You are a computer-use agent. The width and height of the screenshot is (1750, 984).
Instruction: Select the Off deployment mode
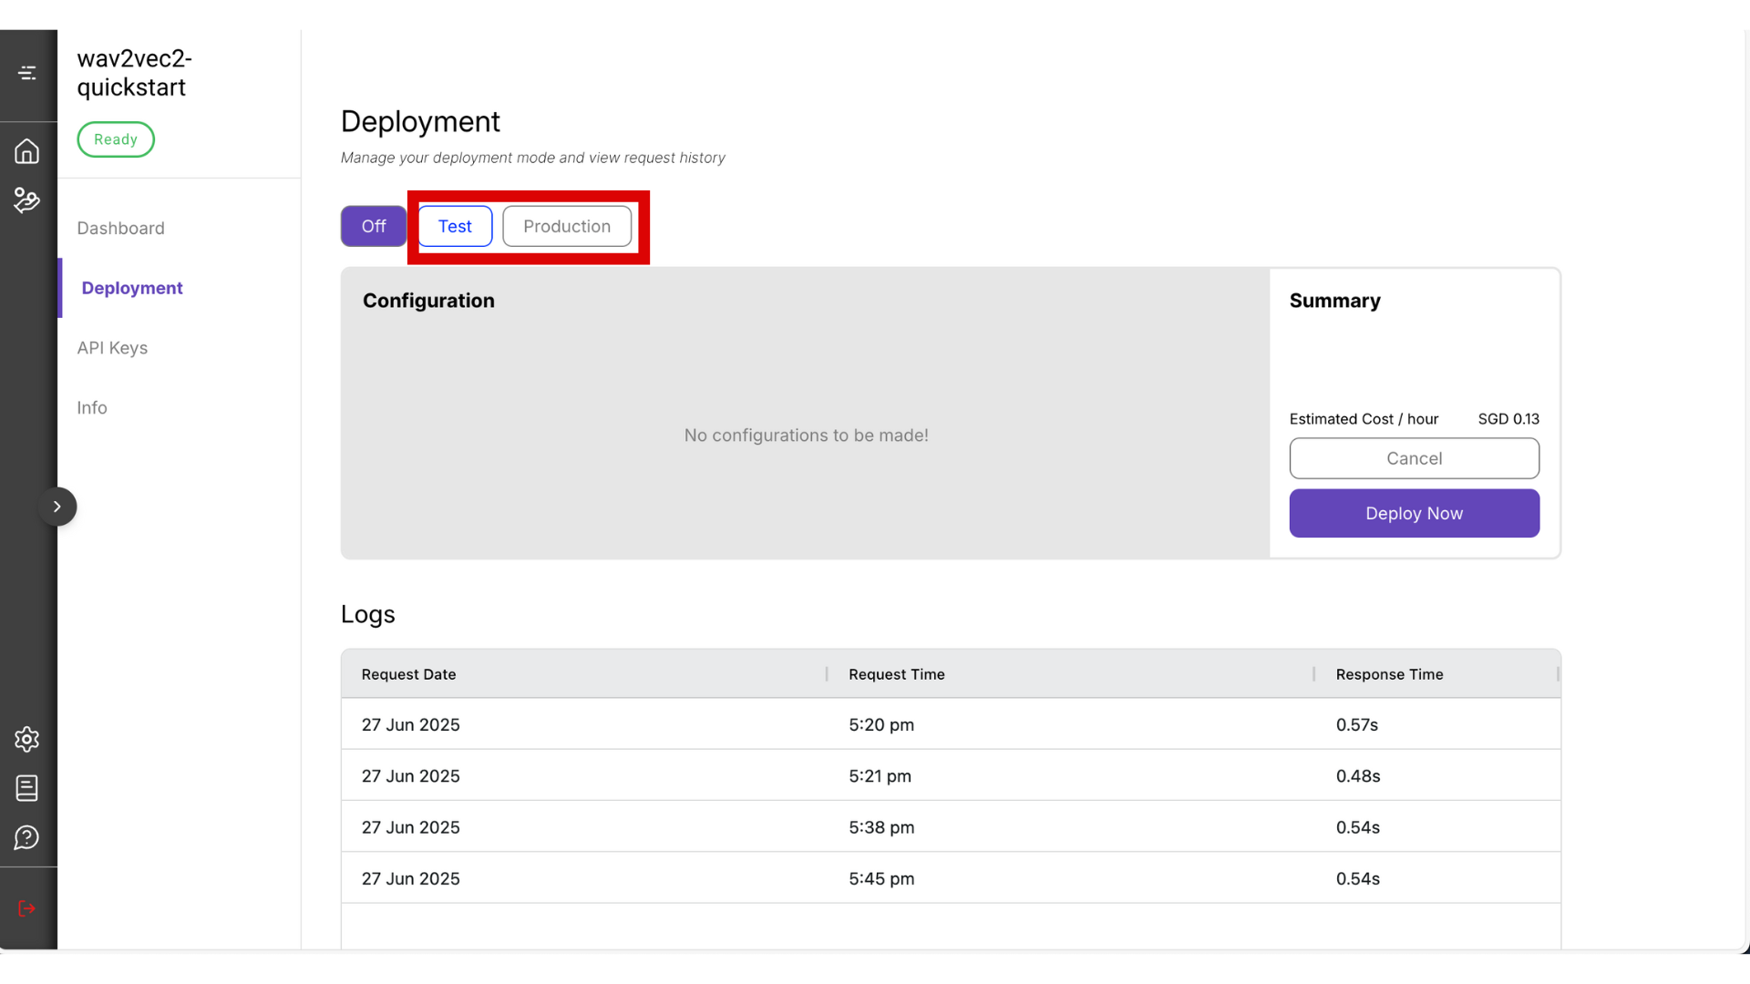pos(374,226)
